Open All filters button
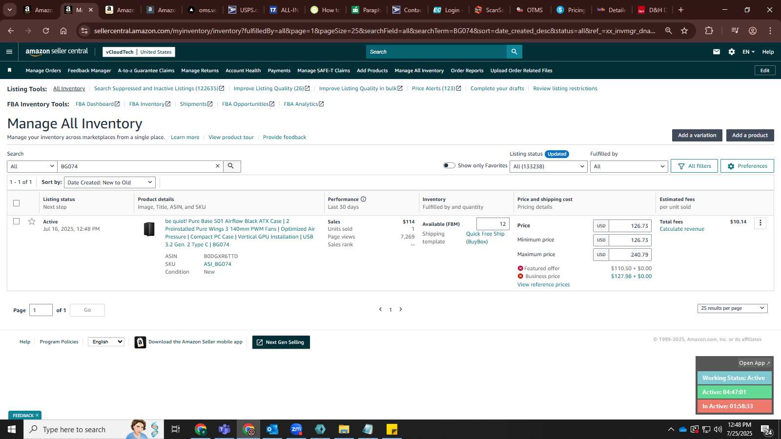Viewport: 781px width, 439px height. pos(694,166)
